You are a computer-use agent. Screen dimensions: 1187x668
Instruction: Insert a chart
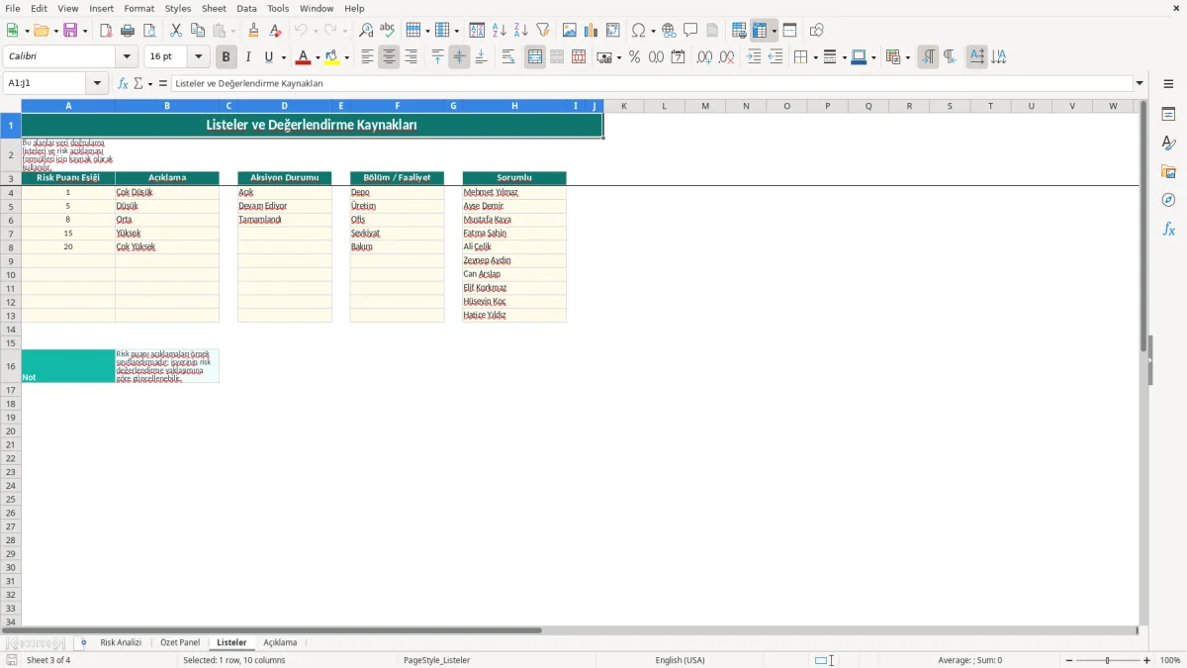(x=592, y=31)
